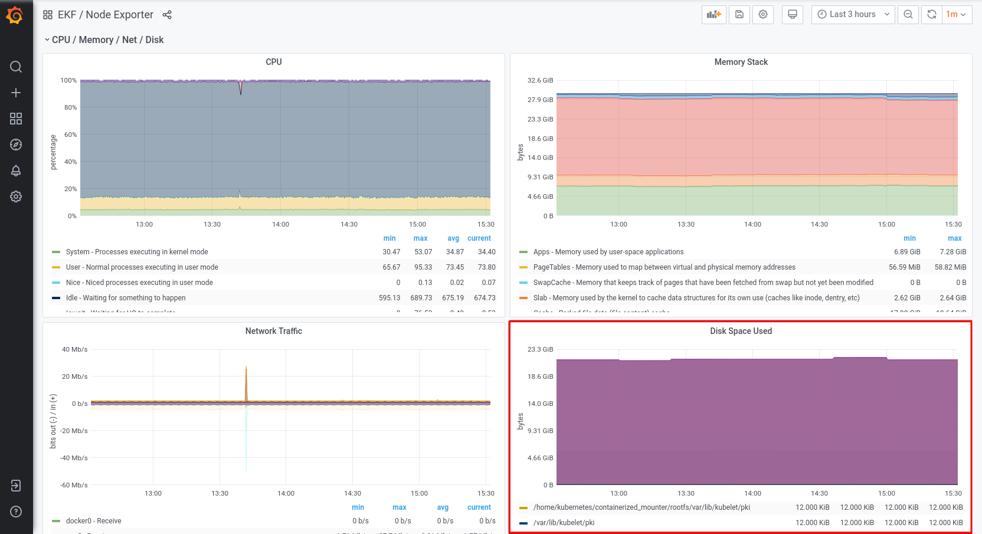982x534 pixels.
Task: Collapse the CPU / Memory / Net / Disk row
Action: [x=104, y=40]
